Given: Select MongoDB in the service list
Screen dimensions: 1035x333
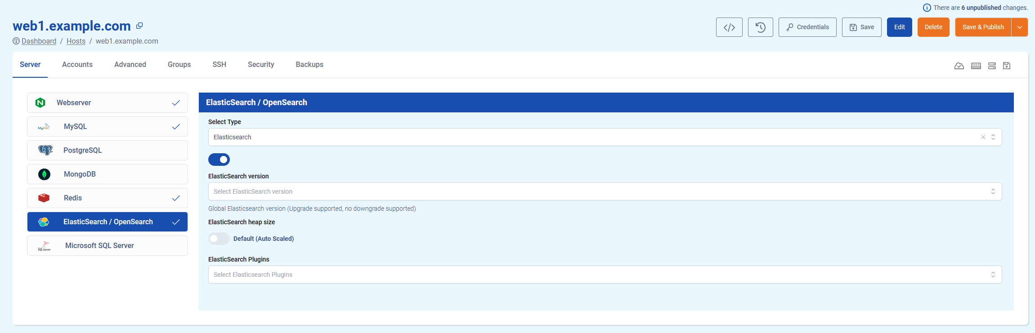Looking at the screenshot, I should [x=108, y=174].
